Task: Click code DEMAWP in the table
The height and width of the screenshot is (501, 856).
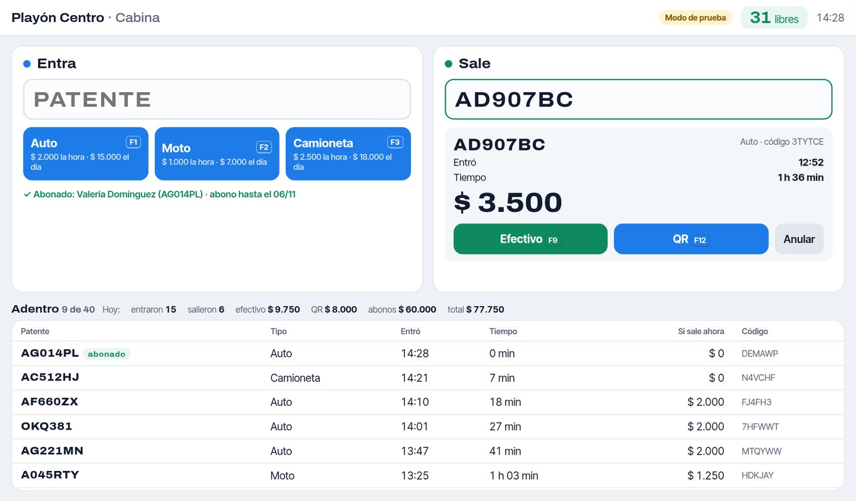Action: pos(759,354)
